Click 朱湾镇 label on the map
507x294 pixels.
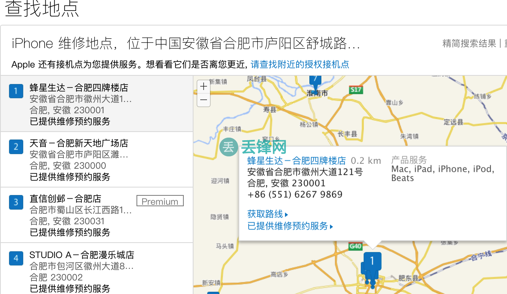[x=409, y=136]
